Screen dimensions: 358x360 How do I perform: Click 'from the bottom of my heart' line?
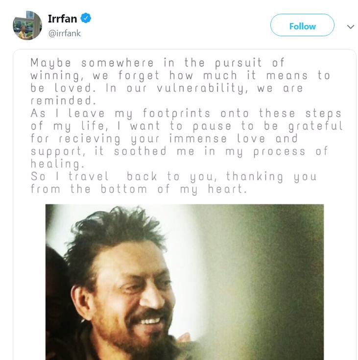click(x=138, y=189)
